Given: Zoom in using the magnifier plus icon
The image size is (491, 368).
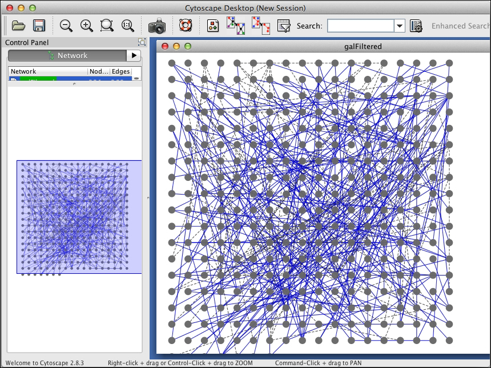Looking at the screenshot, I should (x=86, y=26).
